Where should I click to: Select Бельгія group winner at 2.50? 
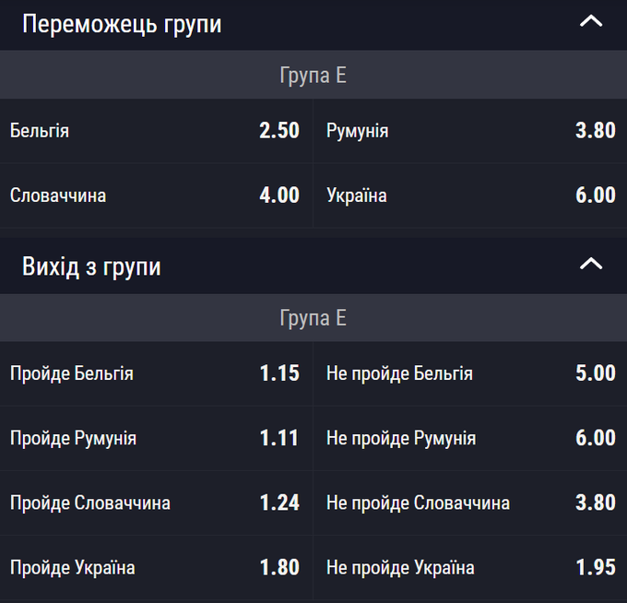click(x=156, y=131)
